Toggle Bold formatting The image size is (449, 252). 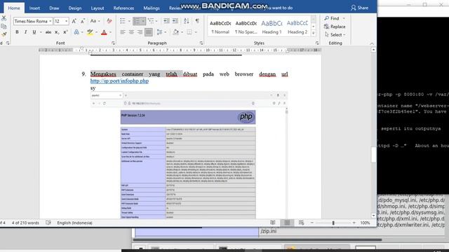[17, 32]
